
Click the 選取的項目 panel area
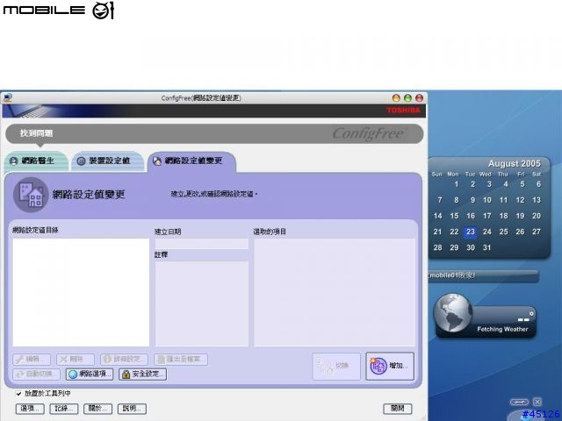(x=335, y=292)
